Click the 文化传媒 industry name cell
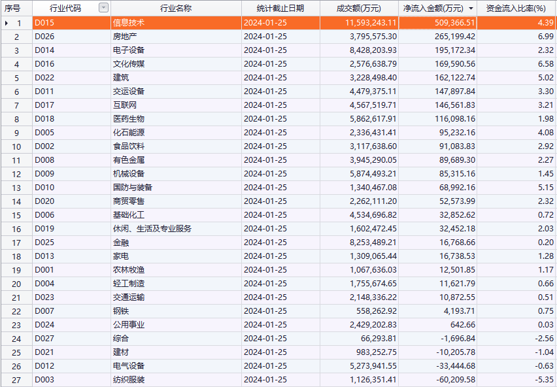The width and height of the screenshot is (557, 387). pyautogui.click(x=129, y=64)
